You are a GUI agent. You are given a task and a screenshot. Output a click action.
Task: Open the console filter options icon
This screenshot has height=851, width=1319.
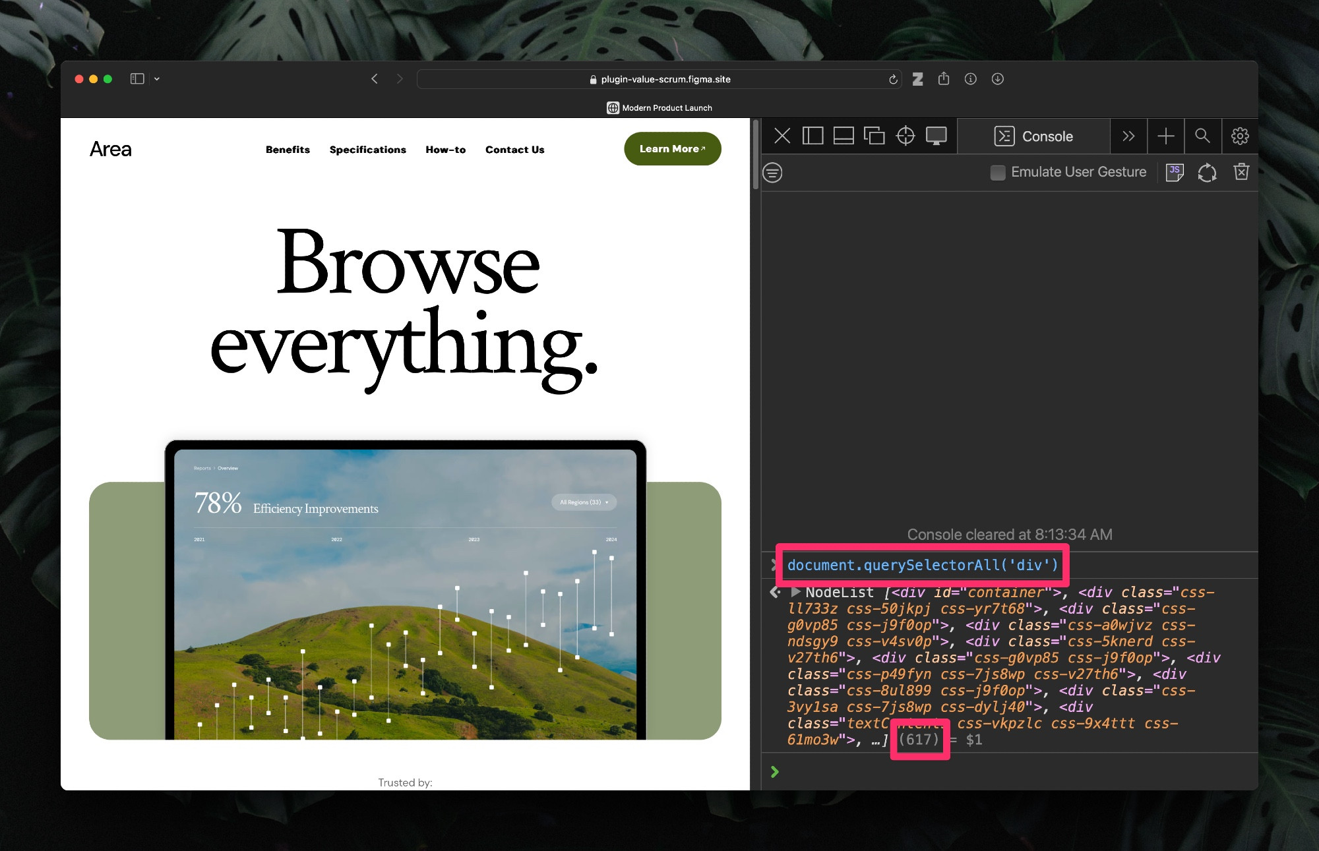(x=773, y=173)
